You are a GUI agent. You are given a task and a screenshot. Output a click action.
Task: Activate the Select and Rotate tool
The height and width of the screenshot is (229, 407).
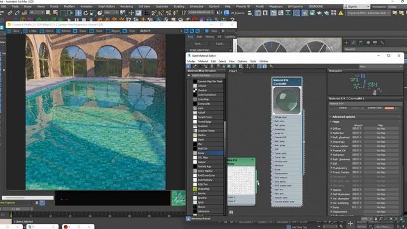click(x=85, y=13)
